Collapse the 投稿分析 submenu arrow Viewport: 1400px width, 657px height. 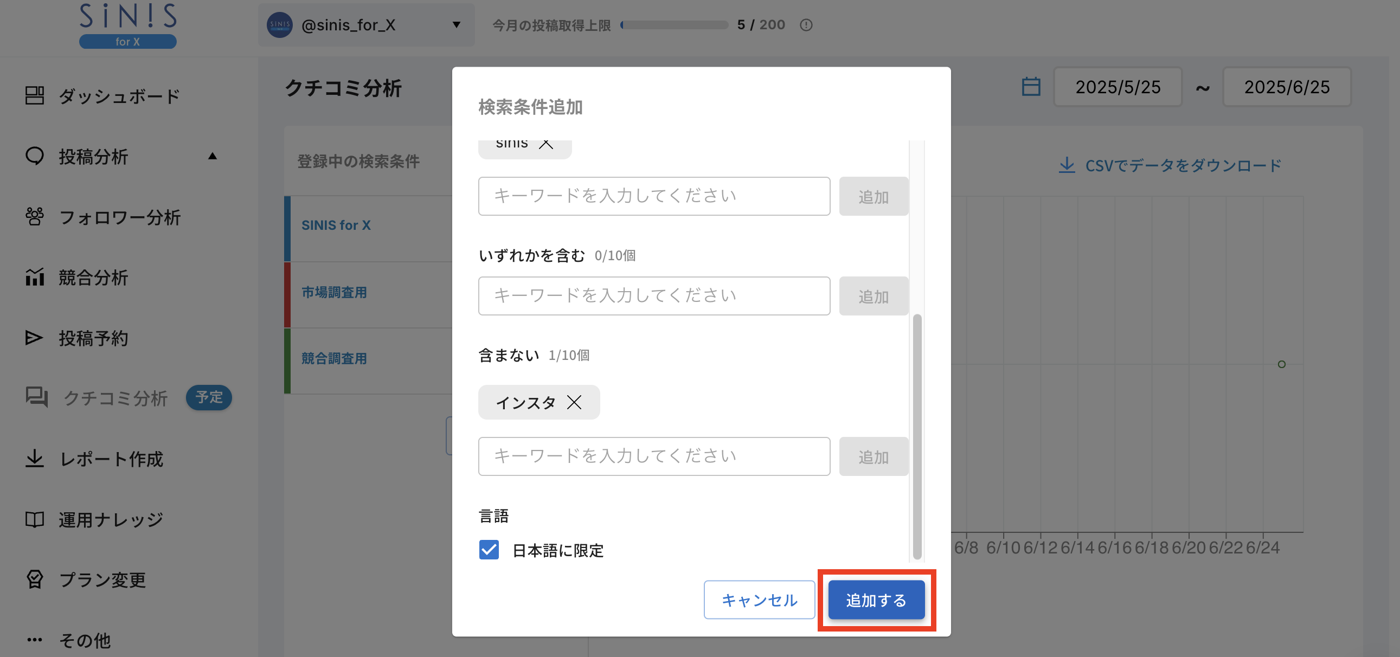pos(213,156)
